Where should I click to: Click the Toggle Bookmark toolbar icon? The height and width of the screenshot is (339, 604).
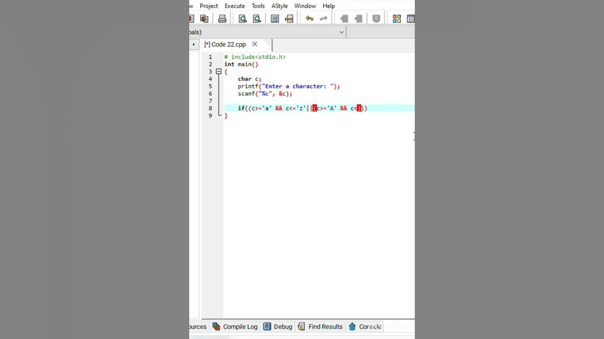point(344,19)
